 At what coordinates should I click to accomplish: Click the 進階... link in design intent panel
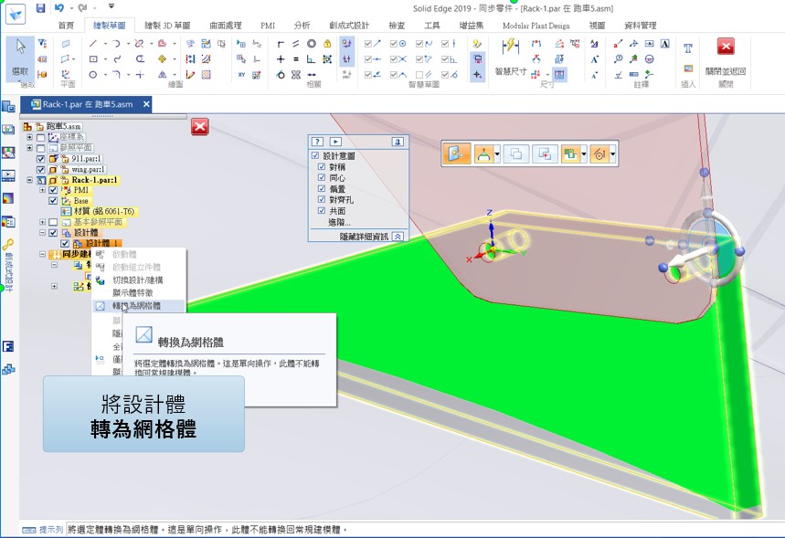(339, 222)
